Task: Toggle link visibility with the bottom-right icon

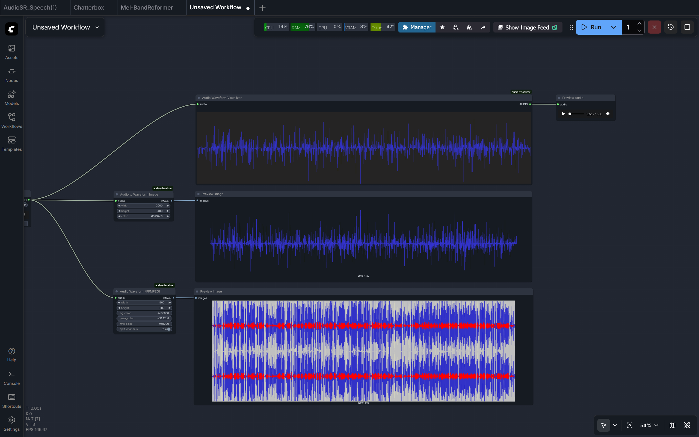Action: coord(687,425)
